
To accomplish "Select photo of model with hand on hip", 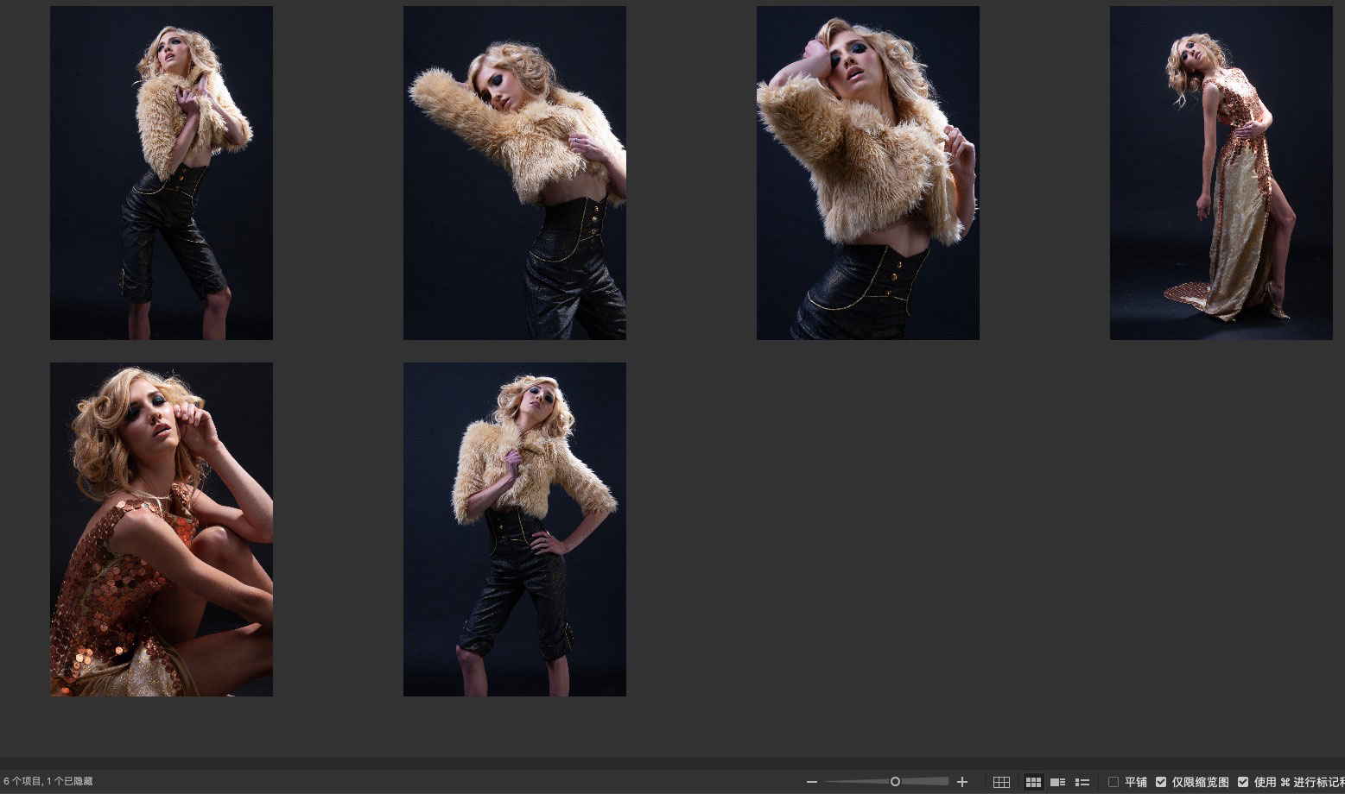I will click(x=515, y=529).
